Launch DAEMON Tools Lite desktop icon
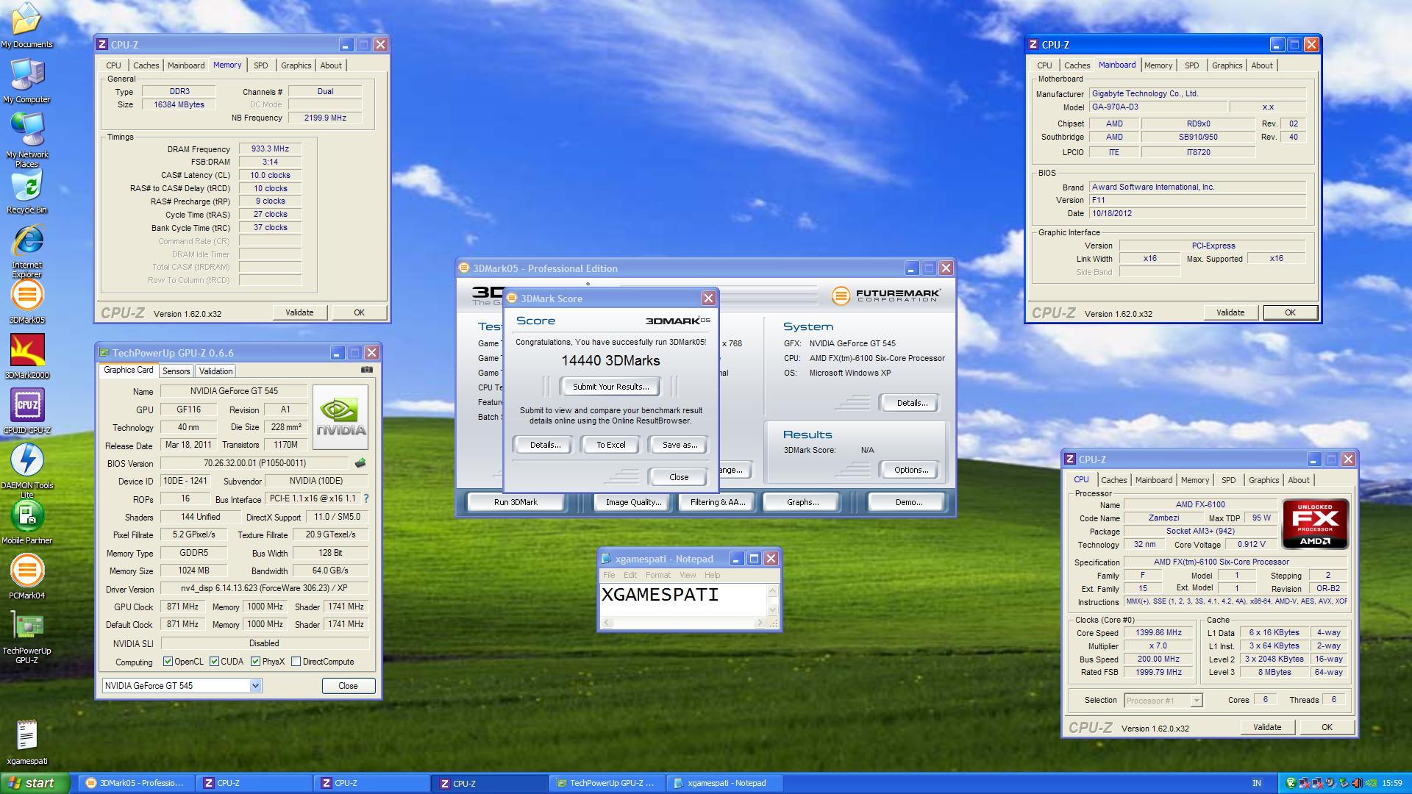Viewport: 1412px width, 794px height. pos(26,471)
